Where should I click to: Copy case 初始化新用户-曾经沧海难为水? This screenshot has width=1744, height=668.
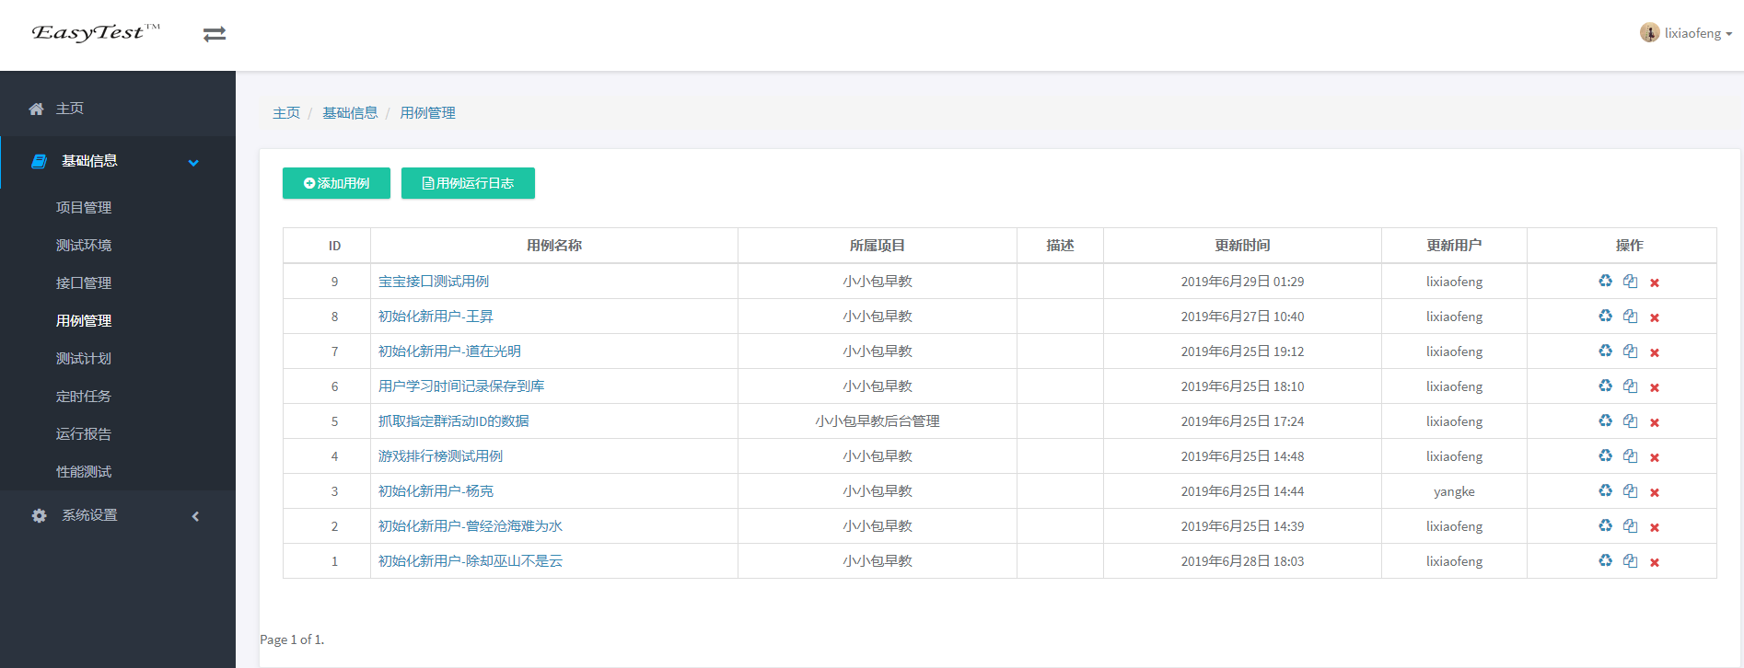[1630, 525]
